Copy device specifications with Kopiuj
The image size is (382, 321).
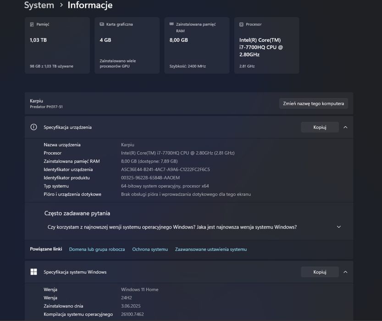(x=320, y=127)
